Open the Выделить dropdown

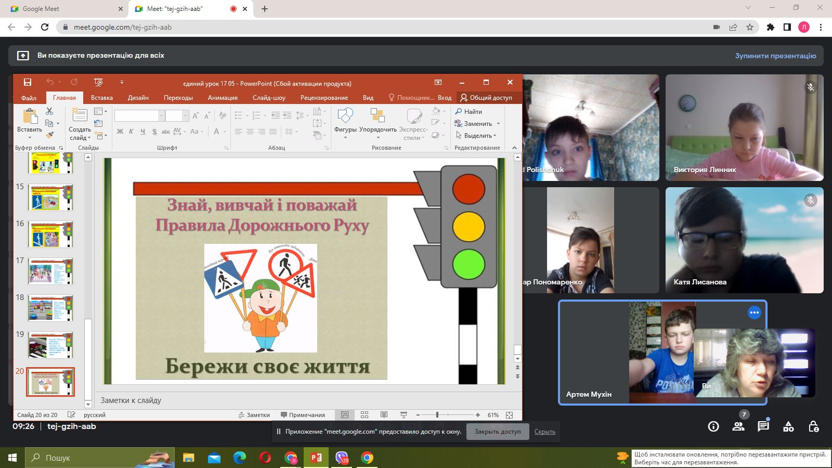pyautogui.click(x=477, y=136)
